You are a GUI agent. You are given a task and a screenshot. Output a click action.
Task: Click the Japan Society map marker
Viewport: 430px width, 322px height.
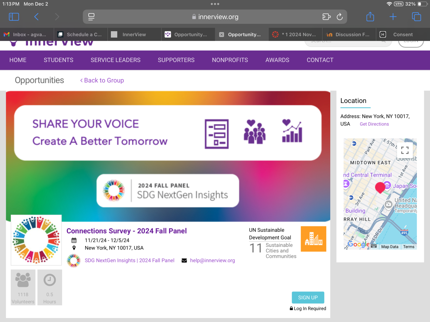pos(387,185)
